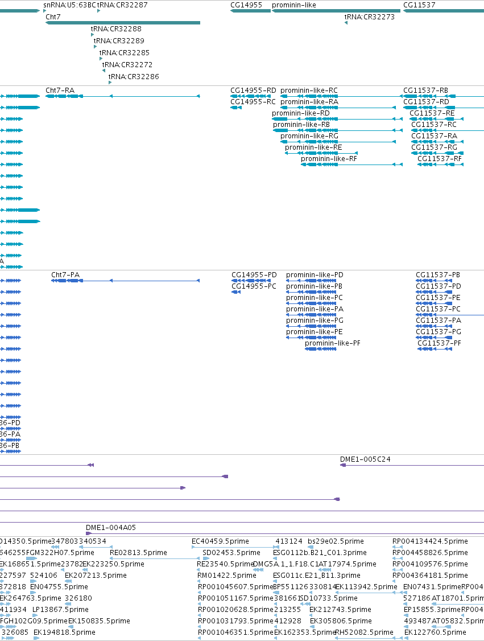Viewport: 484px width, 641px height.
Task: Click the DME1-005C24 clone label
Action: [x=365, y=459]
